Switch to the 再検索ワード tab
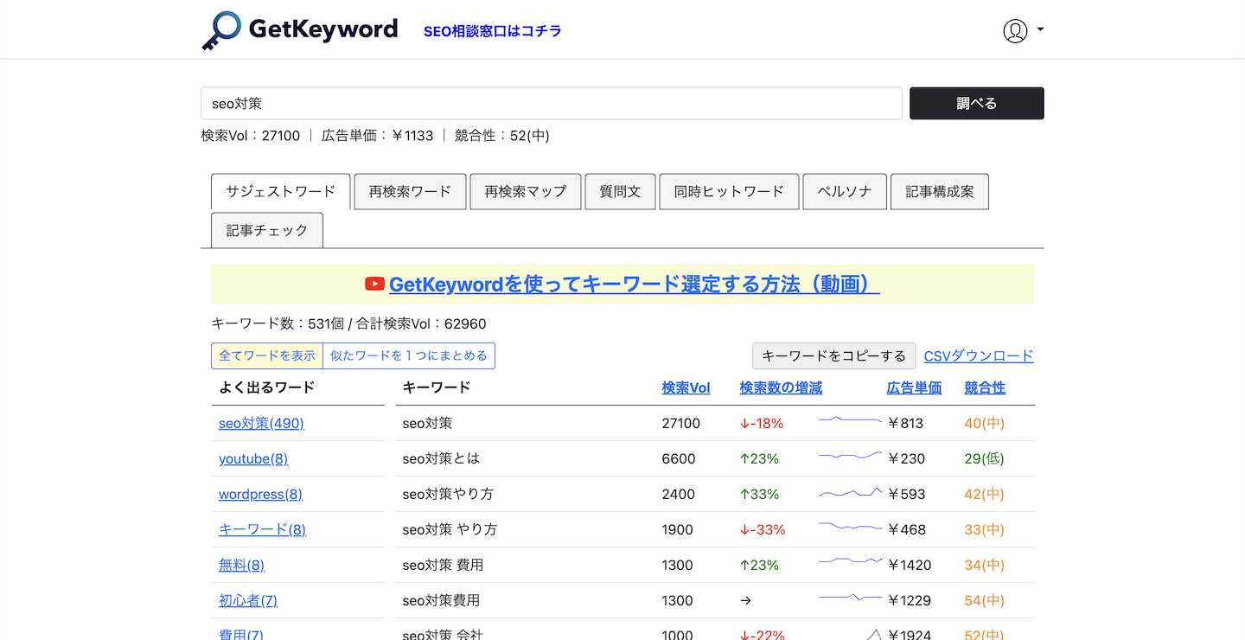The width and height of the screenshot is (1245, 640). [410, 191]
